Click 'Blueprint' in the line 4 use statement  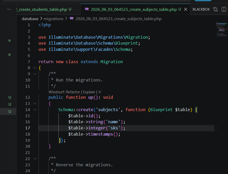127,43
